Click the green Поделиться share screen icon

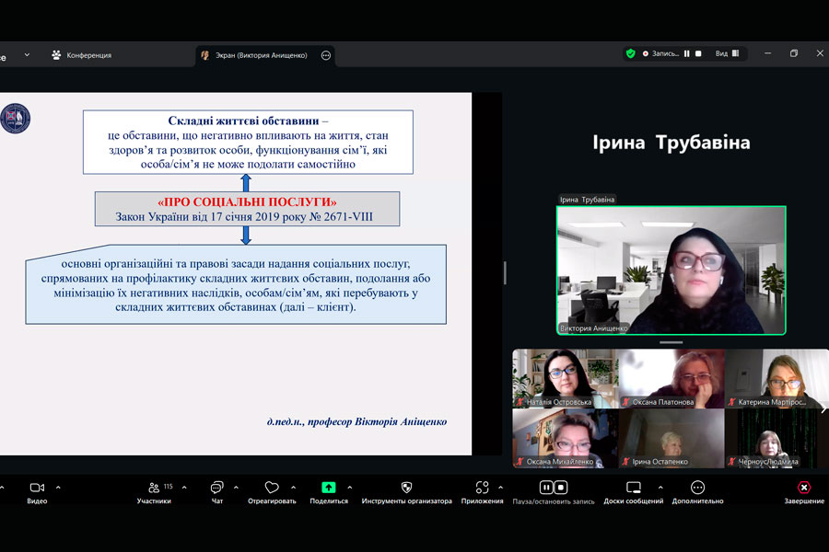point(329,488)
